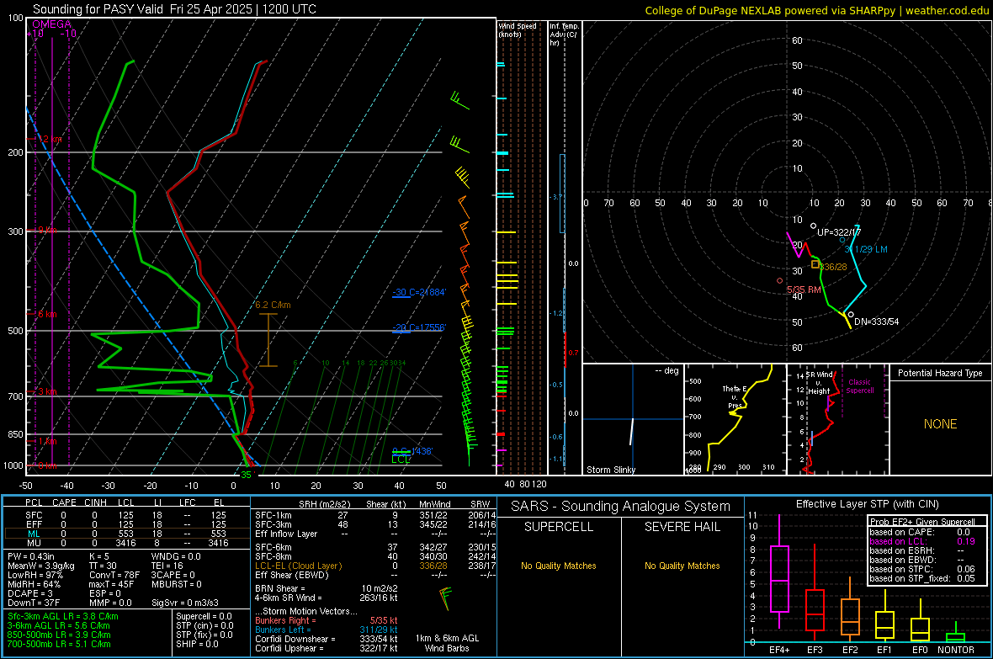
Task: Select the SUPERCELL column heading
Action: point(559,527)
